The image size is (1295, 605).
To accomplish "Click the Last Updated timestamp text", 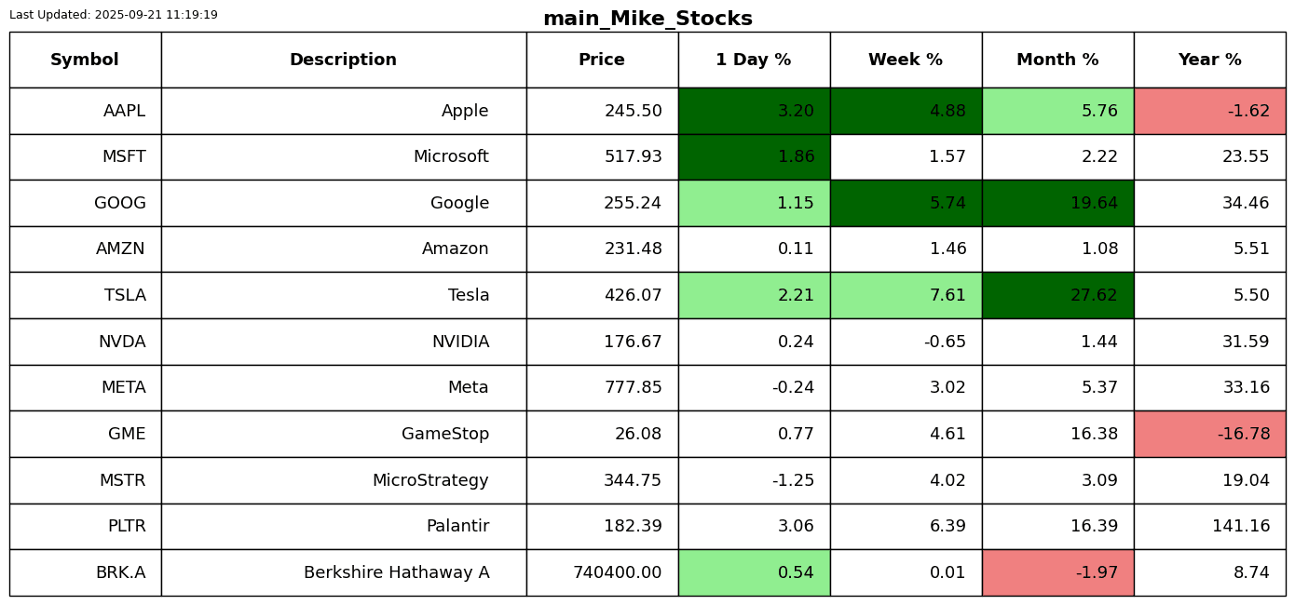I will [x=114, y=15].
